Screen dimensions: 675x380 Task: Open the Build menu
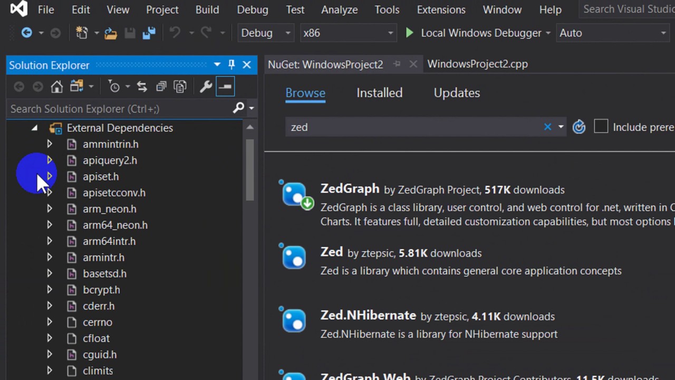[207, 9]
